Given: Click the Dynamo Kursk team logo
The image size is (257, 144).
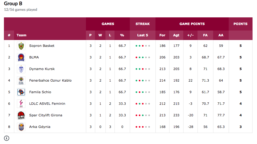Looking at the screenshot, I should coord(21,69).
